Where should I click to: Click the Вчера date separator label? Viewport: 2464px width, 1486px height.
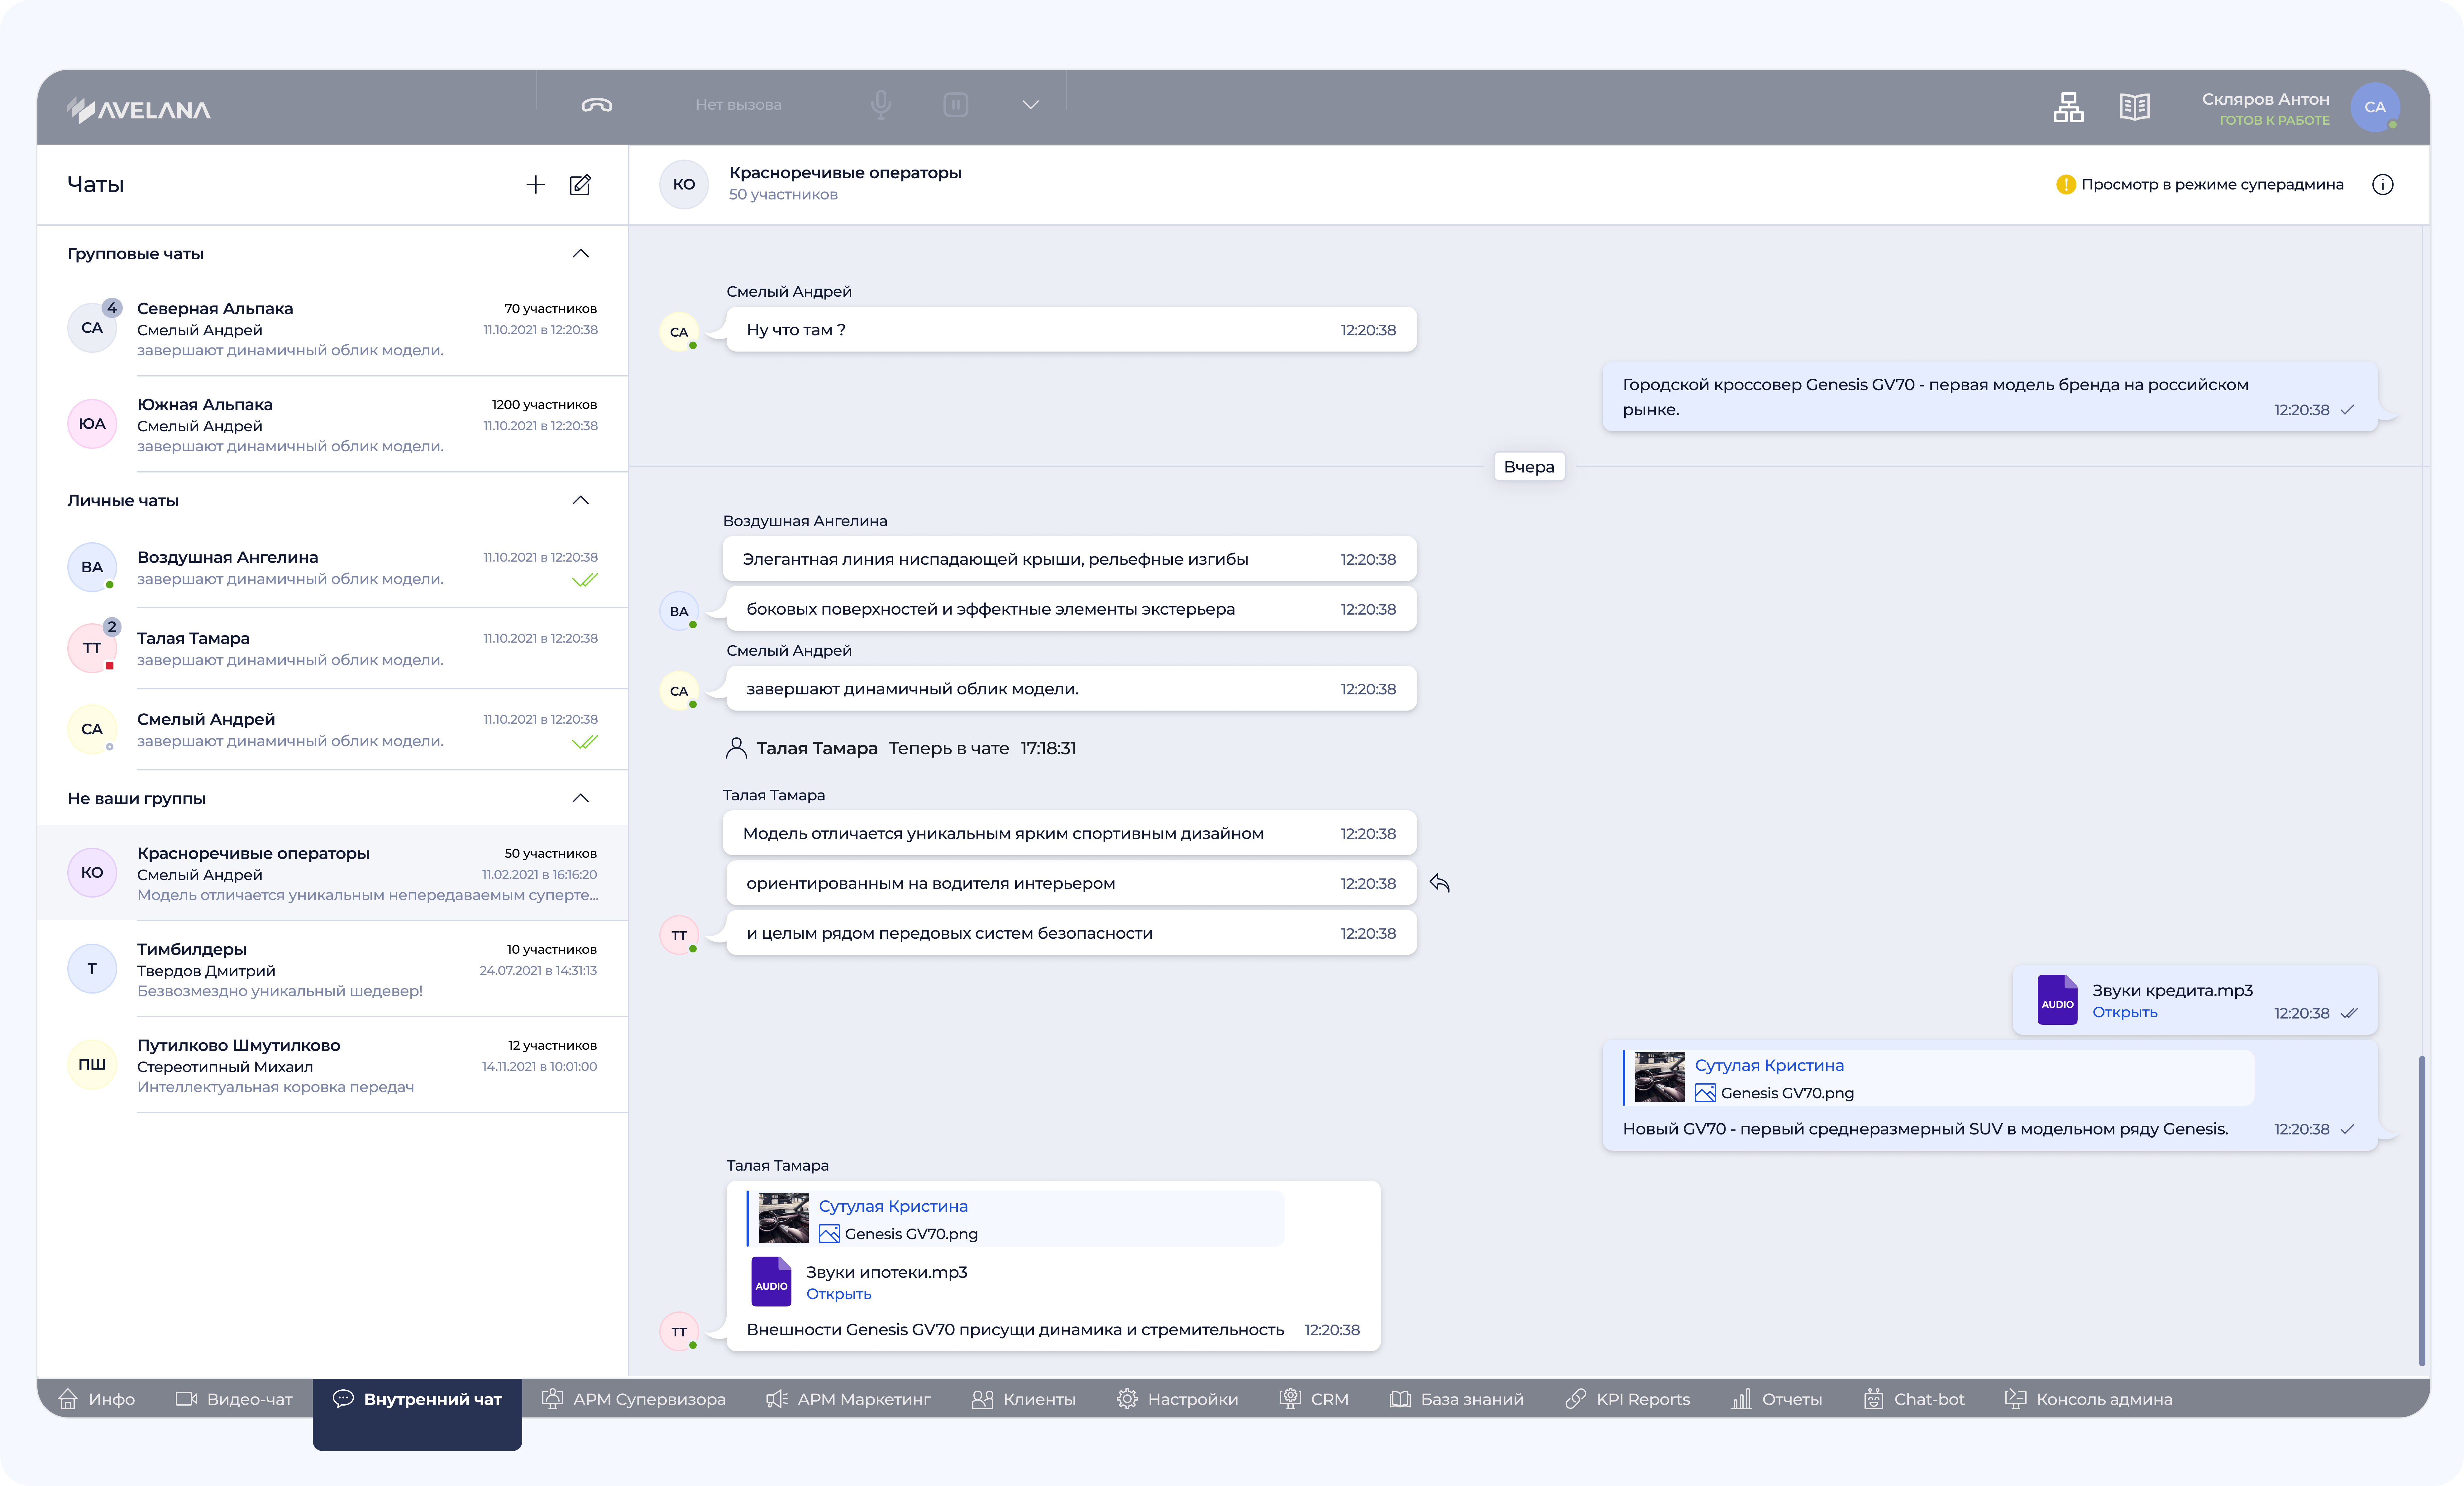[1529, 467]
